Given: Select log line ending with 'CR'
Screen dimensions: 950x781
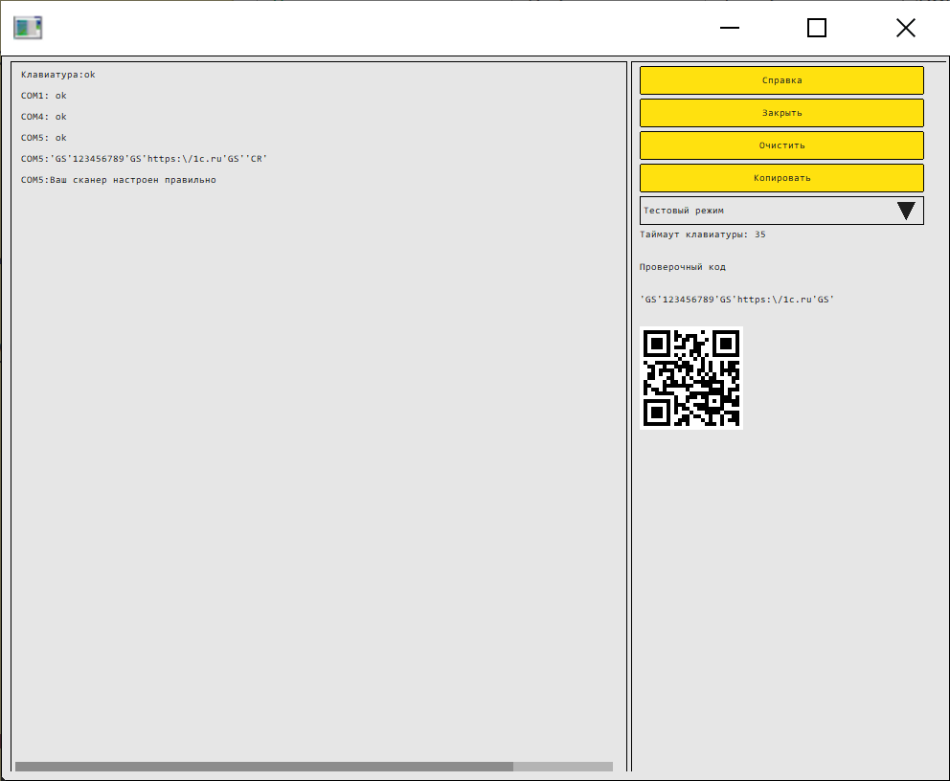Looking at the screenshot, I should [x=144, y=159].
